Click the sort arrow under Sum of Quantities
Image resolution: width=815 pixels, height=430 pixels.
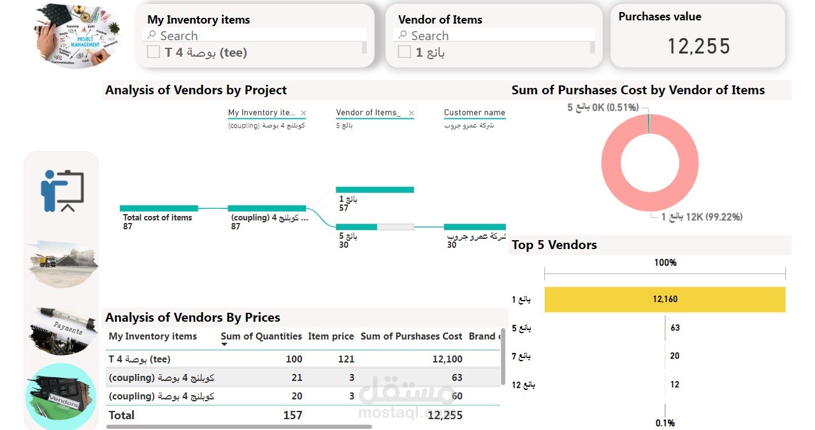click(x=224, y=345)
